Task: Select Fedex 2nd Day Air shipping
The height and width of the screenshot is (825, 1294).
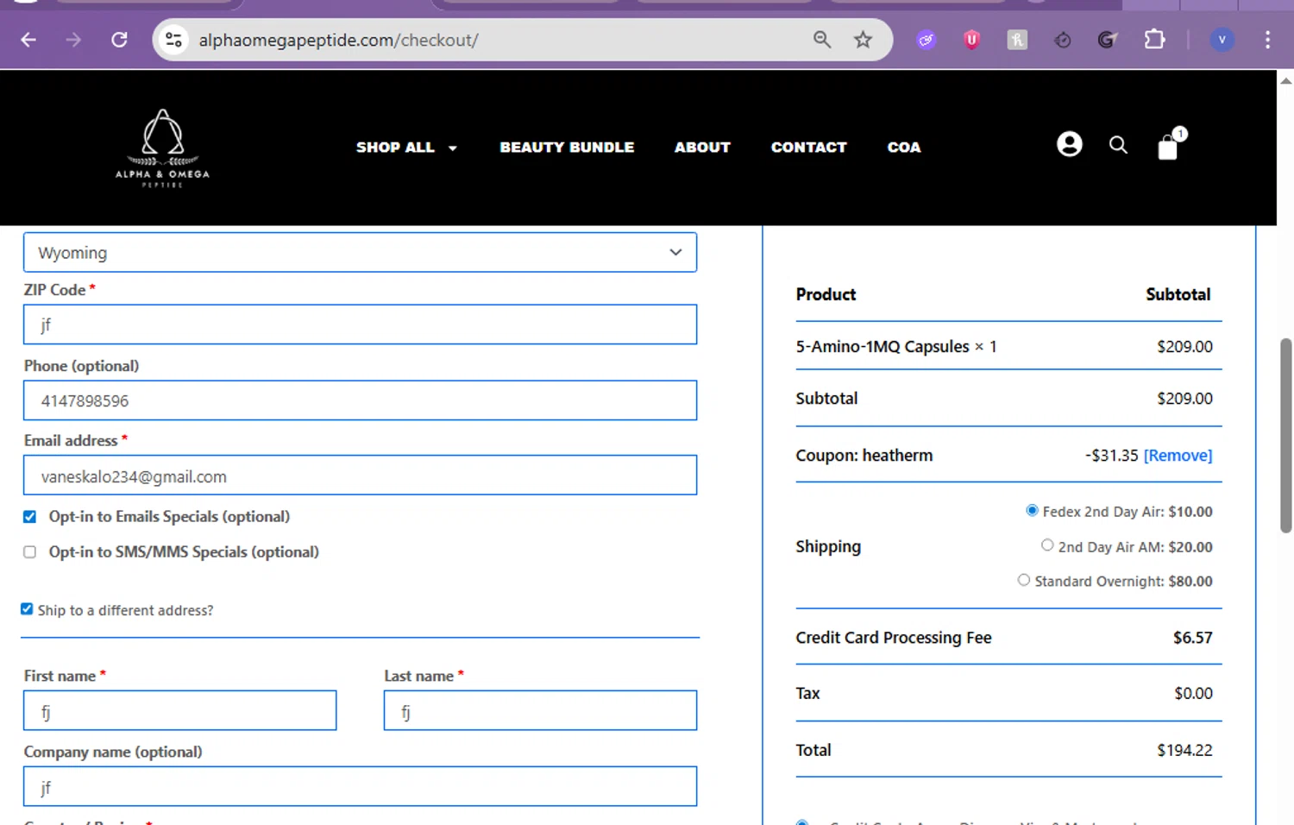Action: [1032, 511]
